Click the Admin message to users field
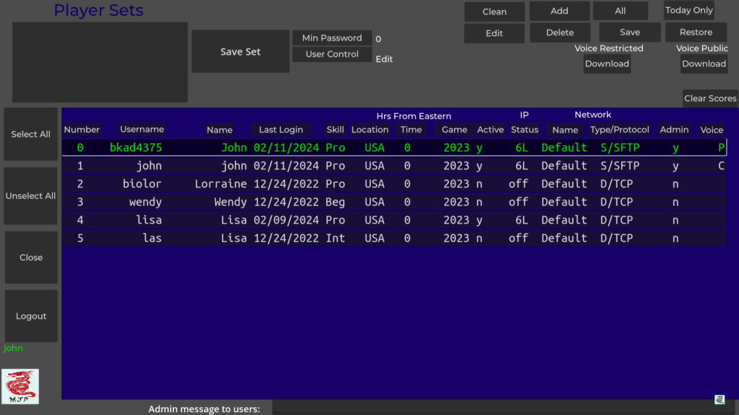Viewport: 739px width, 415px height. point(498,409)
